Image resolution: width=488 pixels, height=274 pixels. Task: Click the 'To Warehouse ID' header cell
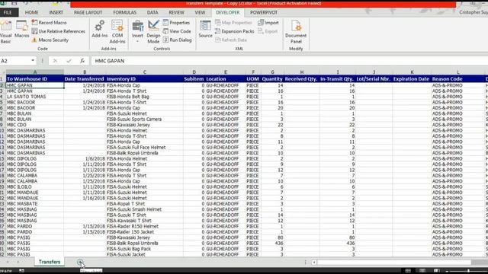coord(35,79)
